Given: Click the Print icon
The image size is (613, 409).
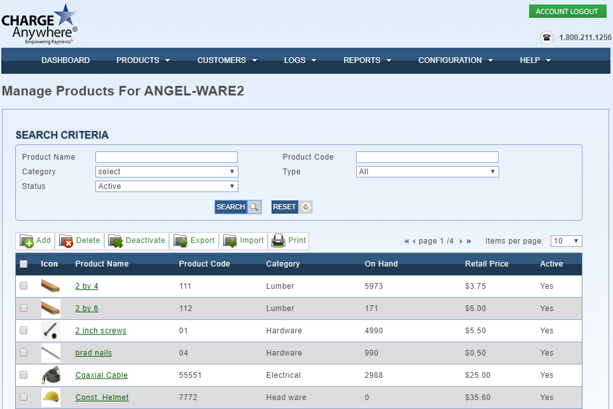Looking at the screenshot, I should click(x=279, y=241).
